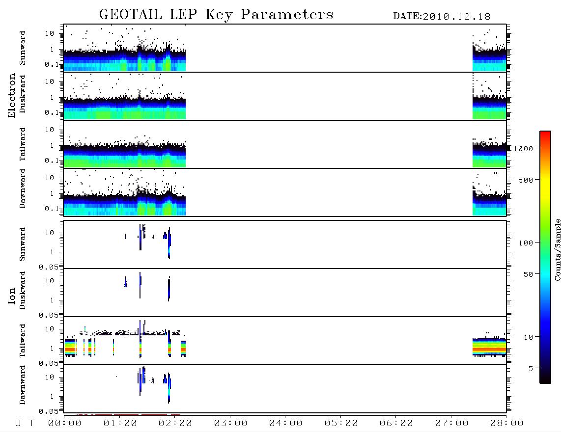
Task: Click the vertical "Ion" group label
Action: [x=12, y=296]
